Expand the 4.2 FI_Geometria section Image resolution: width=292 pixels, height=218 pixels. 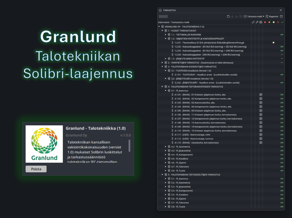pos(166,147)
